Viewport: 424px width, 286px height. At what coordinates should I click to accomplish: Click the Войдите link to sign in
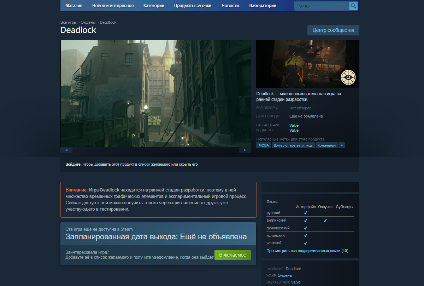point(71,164)
